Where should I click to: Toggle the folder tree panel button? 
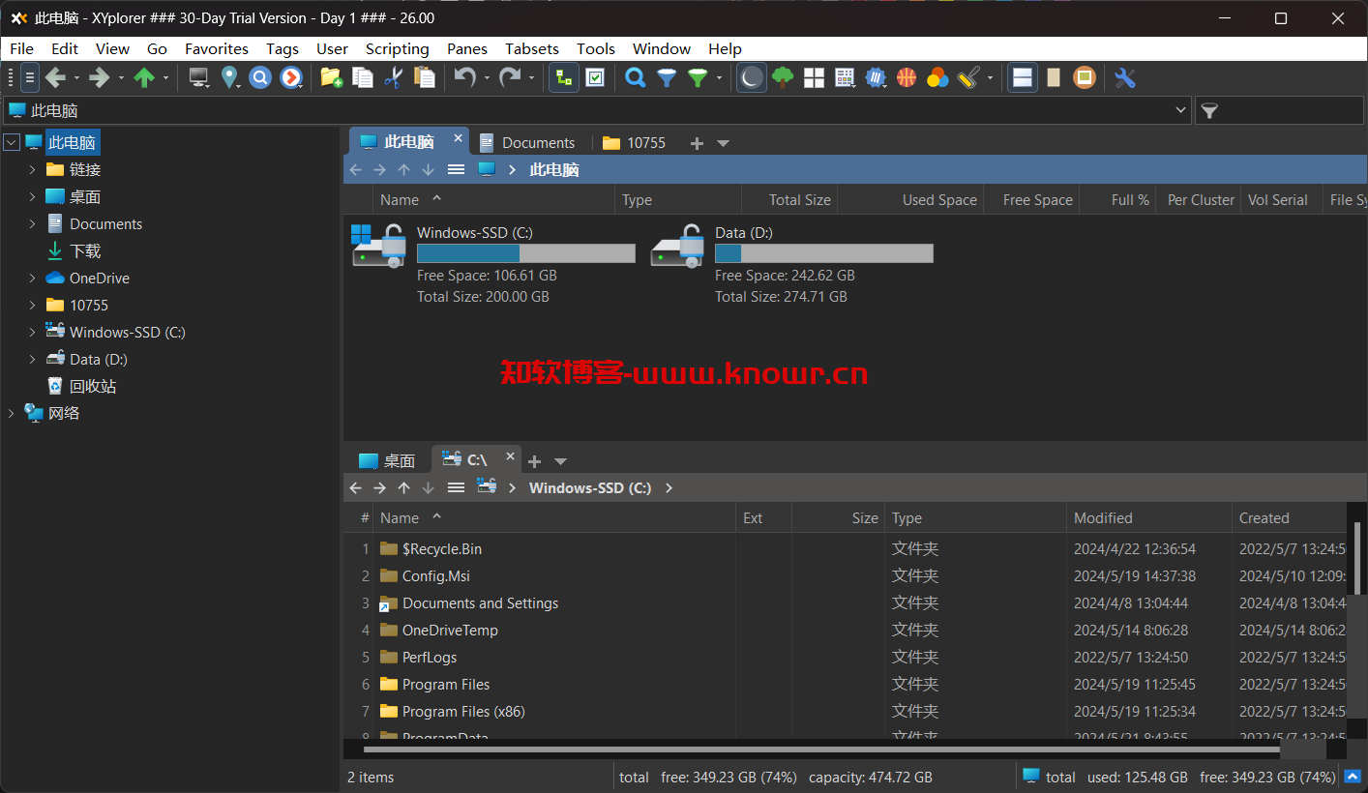[564, 78]
